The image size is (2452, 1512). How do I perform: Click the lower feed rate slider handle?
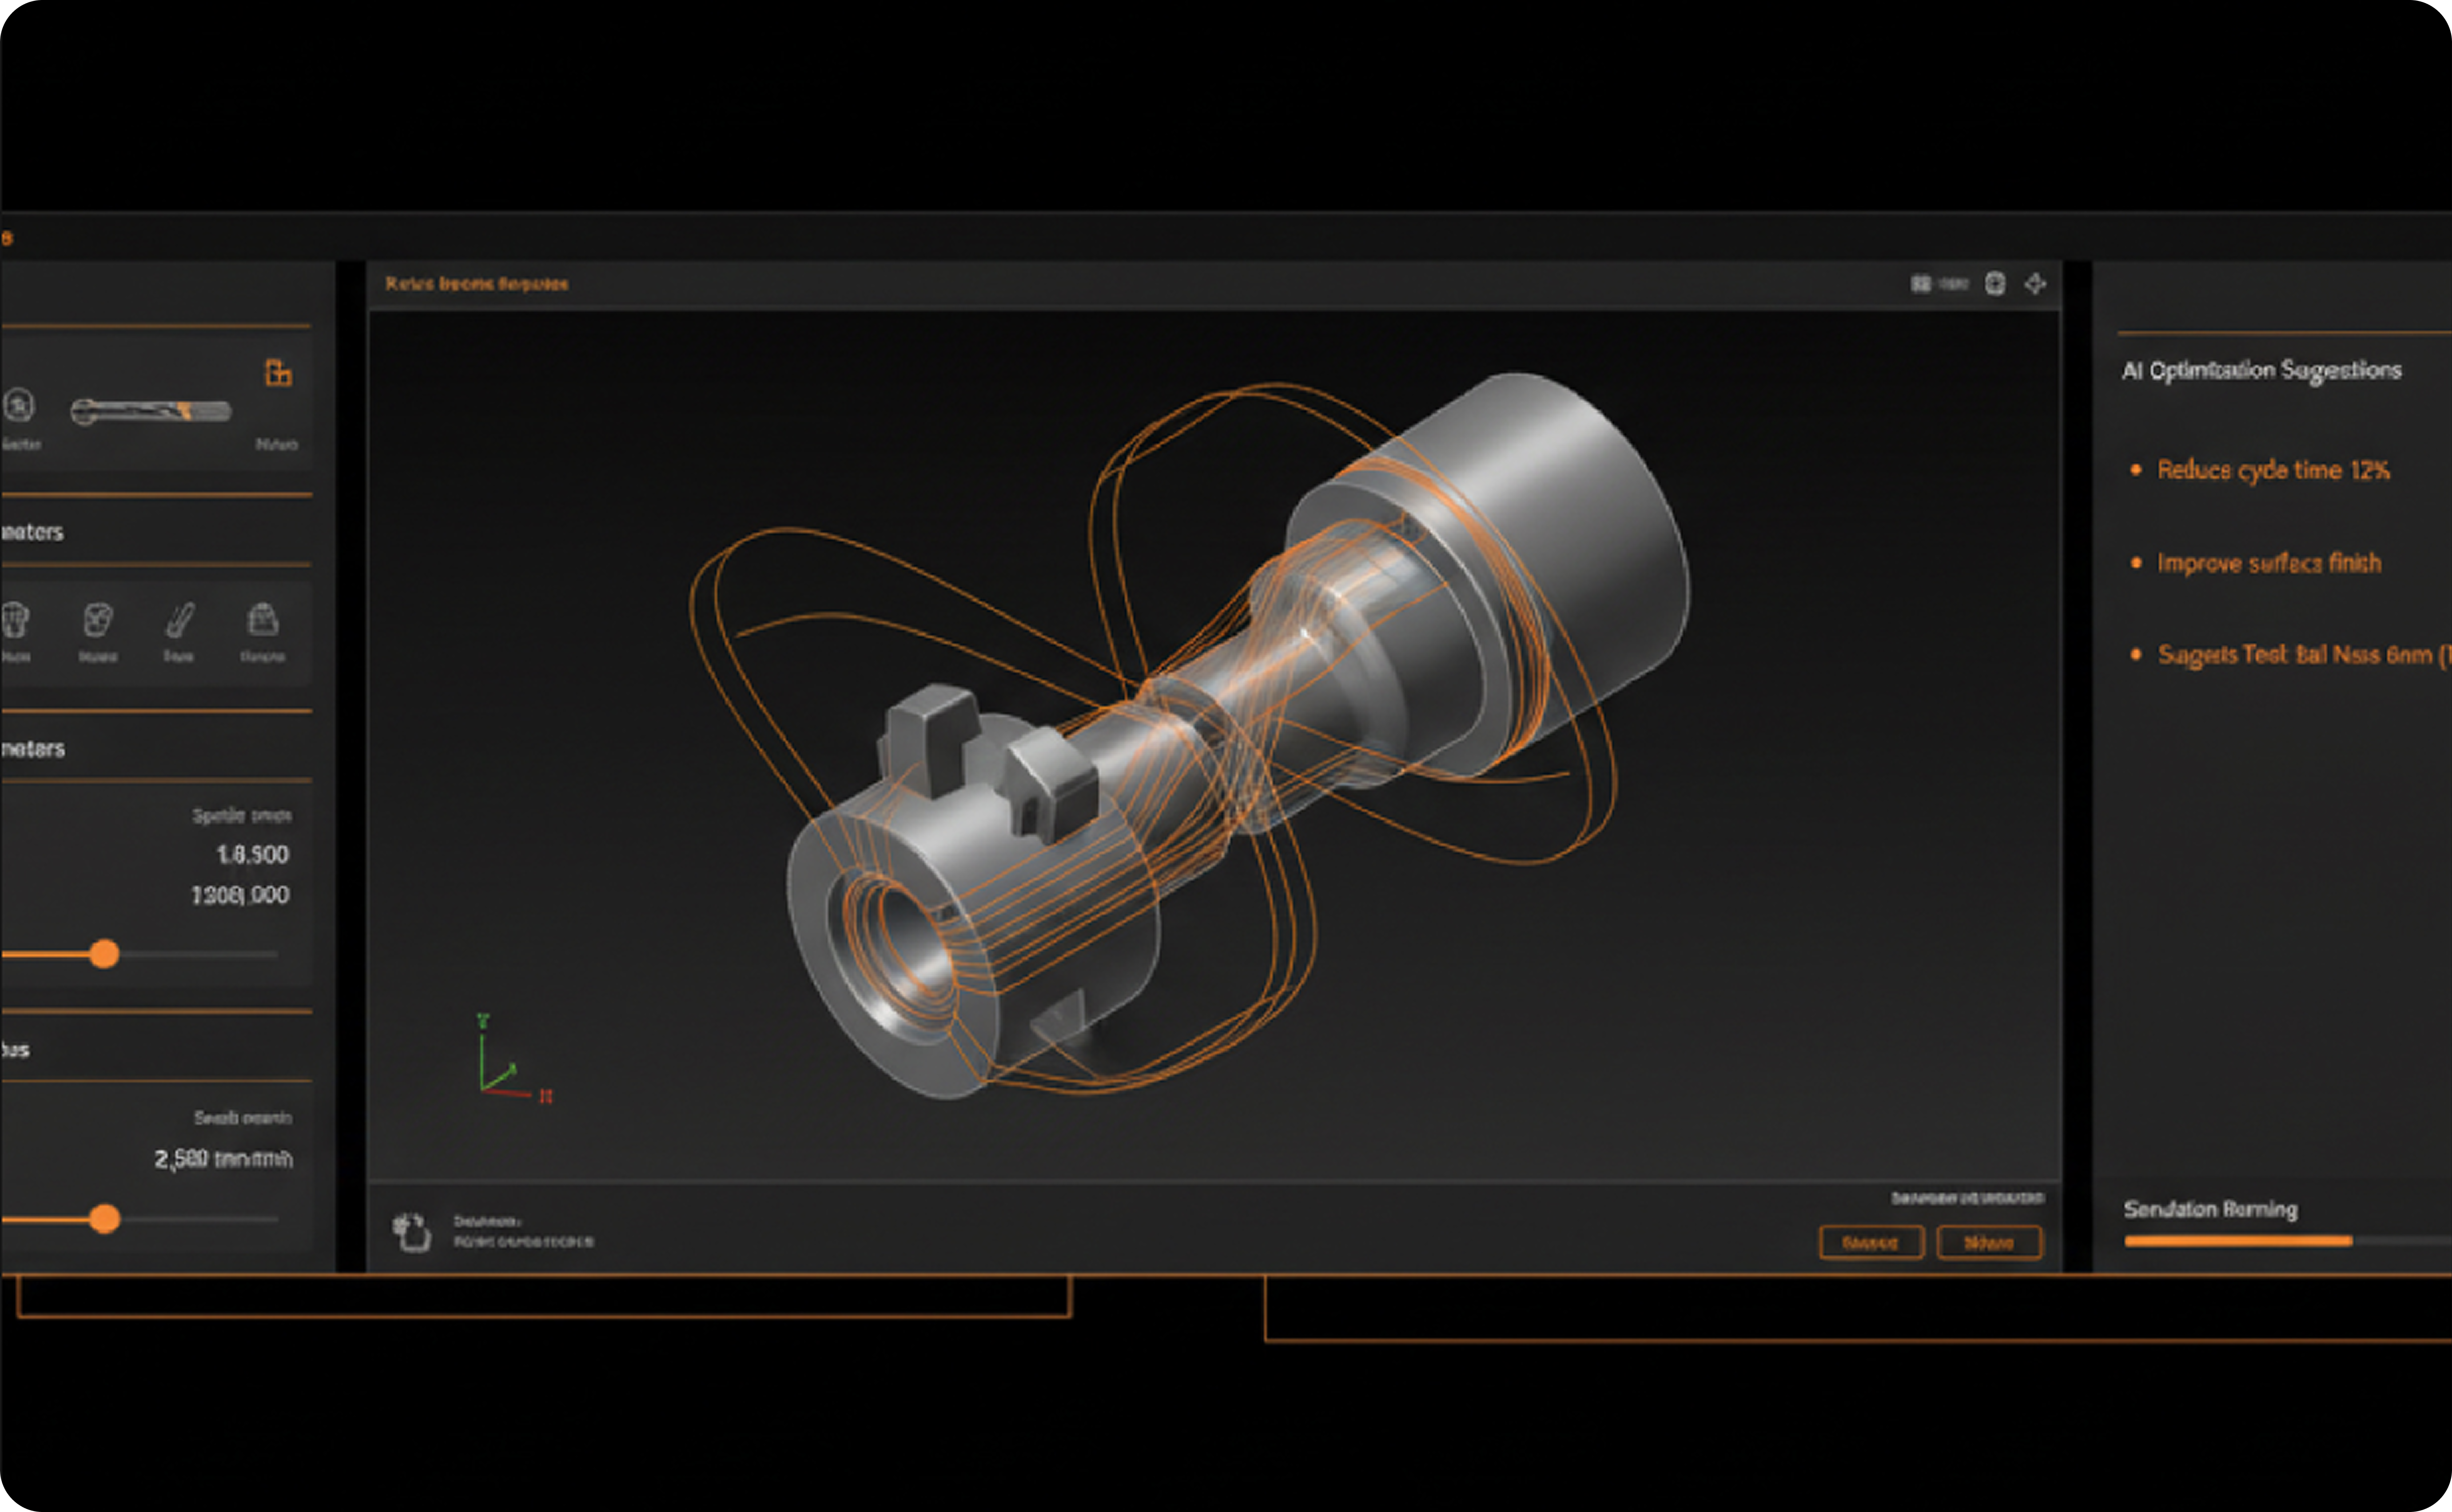[104, 1219]
